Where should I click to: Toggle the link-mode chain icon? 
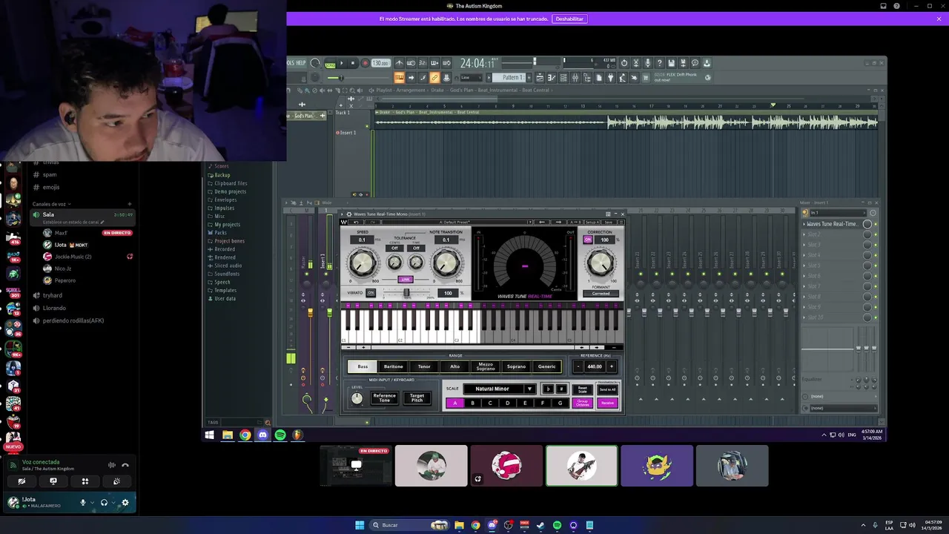pyautogui.click(x=434, y=78)
